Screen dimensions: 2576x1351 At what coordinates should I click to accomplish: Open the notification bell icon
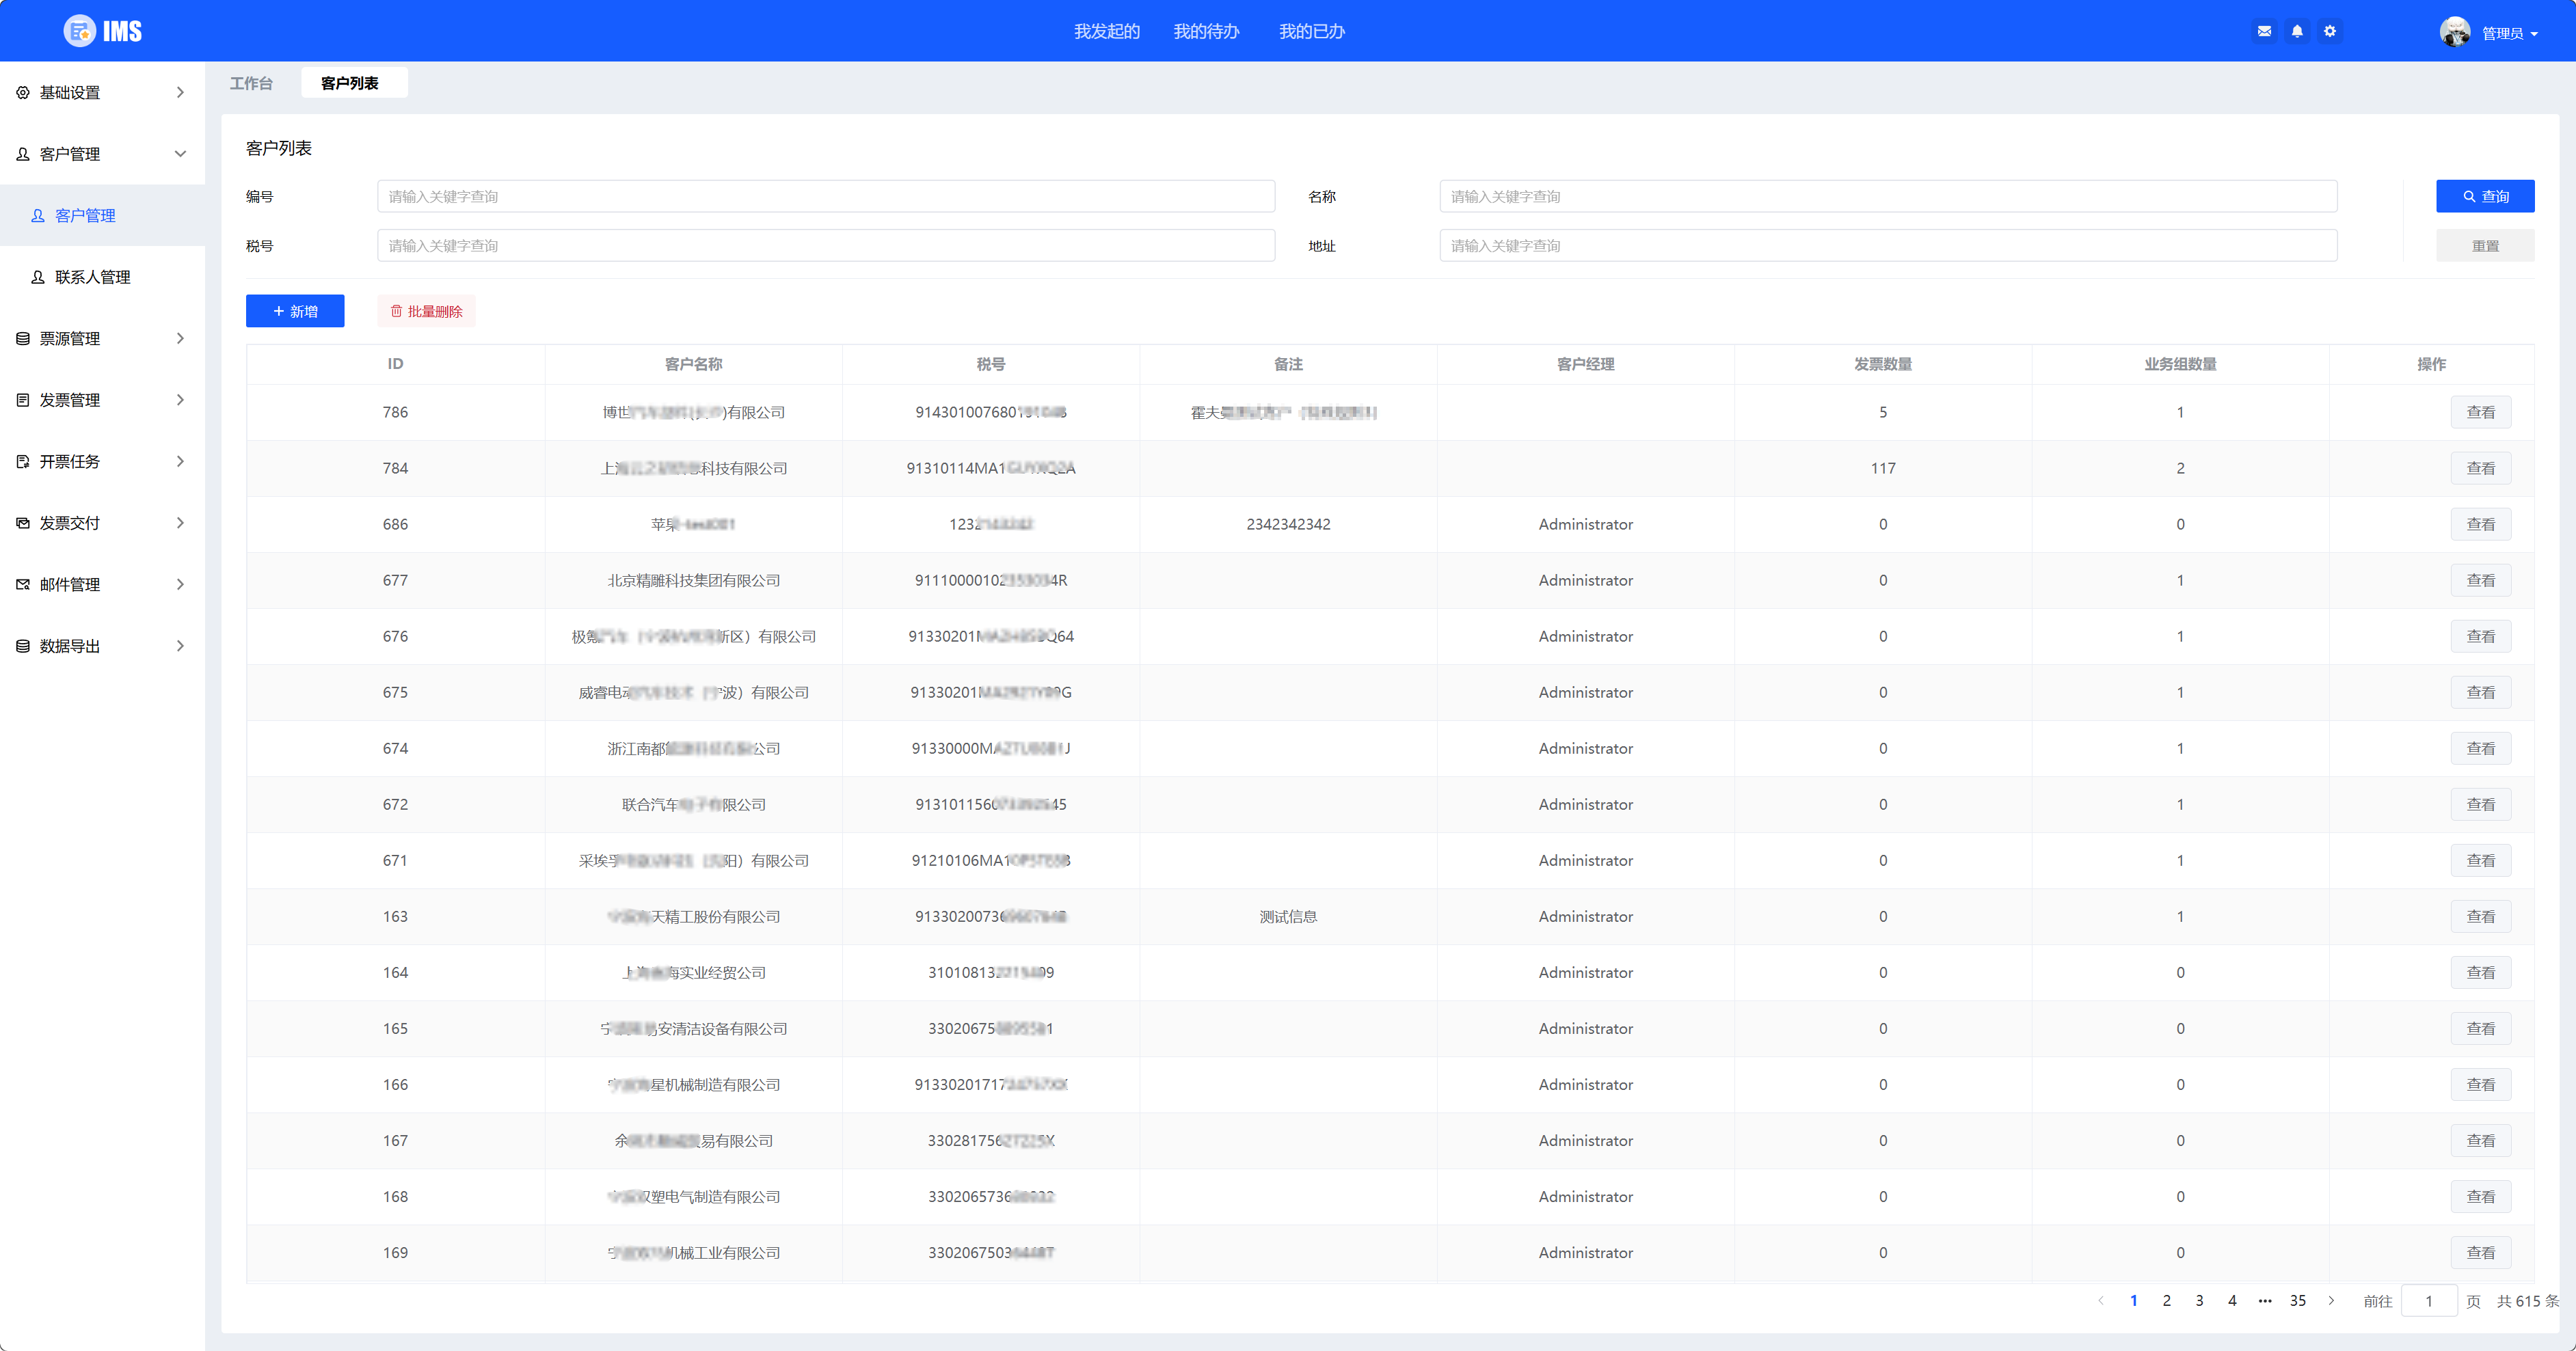click(x=2297, y=31)
